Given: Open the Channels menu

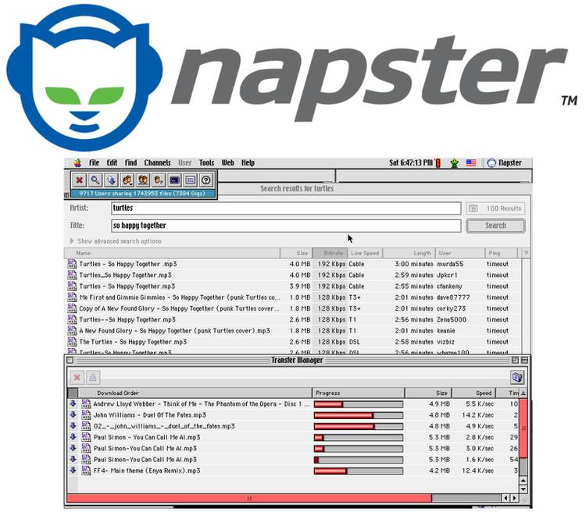Looking at the screenshot, I should (157, 163).
